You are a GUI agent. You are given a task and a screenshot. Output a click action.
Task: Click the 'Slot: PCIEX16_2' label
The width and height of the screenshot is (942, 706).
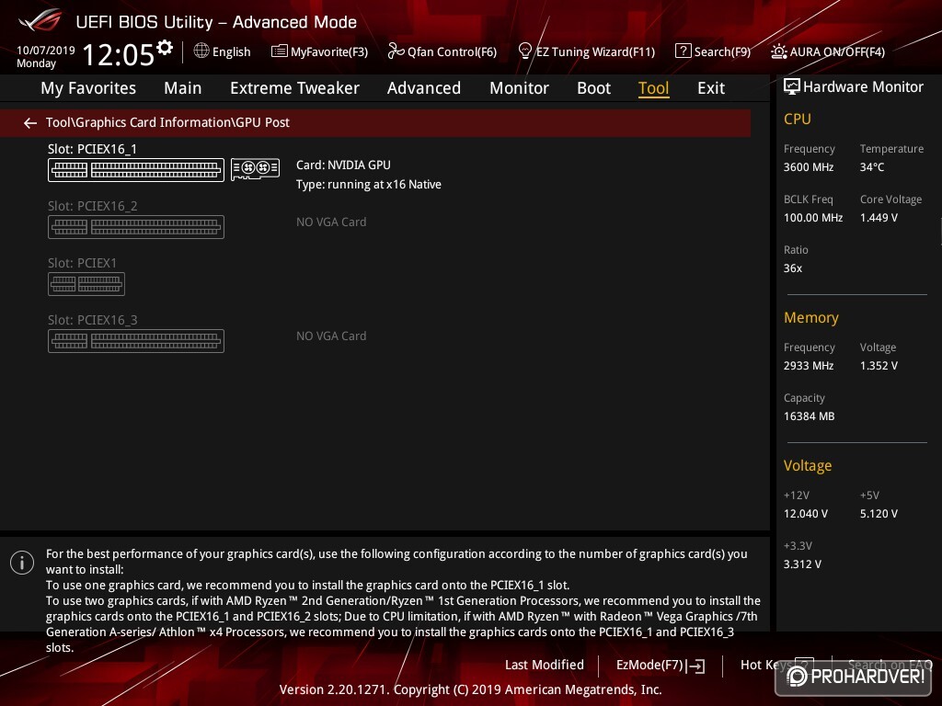pyautogui.click(x=93, y=206)
